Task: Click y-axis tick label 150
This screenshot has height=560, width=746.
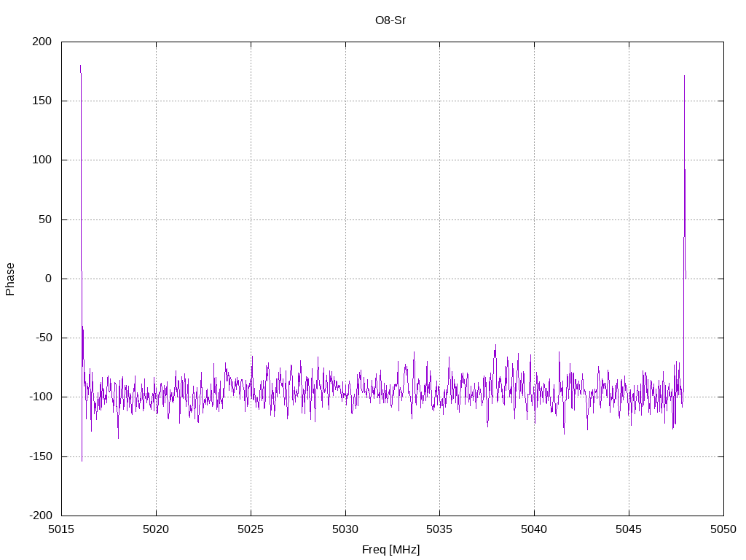Action: [x=42, y=101]
